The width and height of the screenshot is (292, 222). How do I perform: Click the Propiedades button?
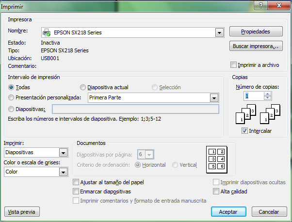click(x=255, y=32)
